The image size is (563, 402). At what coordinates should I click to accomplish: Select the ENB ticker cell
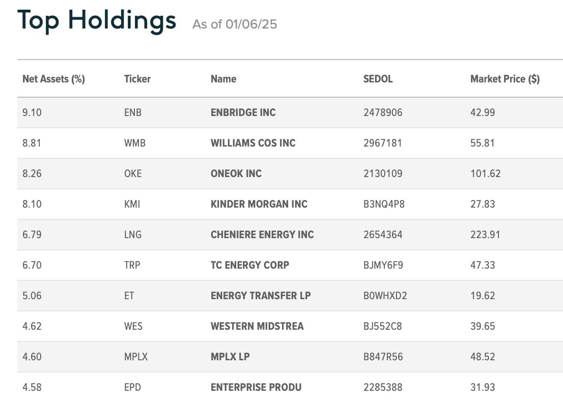[x=133, y=112]
